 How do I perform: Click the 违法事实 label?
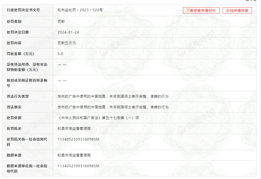click(14, 107)
